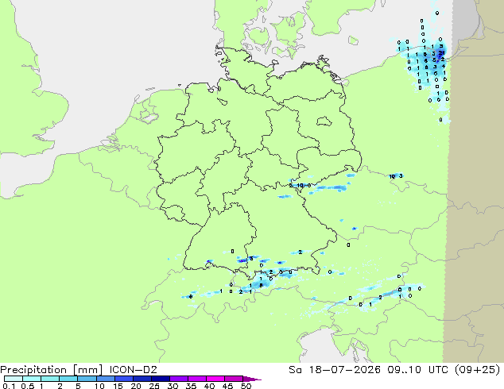Select the 2–5 mm legend color swatch

click(68, 379)
